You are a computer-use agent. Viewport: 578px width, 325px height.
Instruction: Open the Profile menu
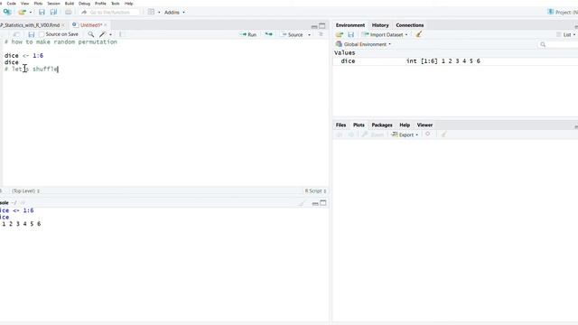click(100, 4)
